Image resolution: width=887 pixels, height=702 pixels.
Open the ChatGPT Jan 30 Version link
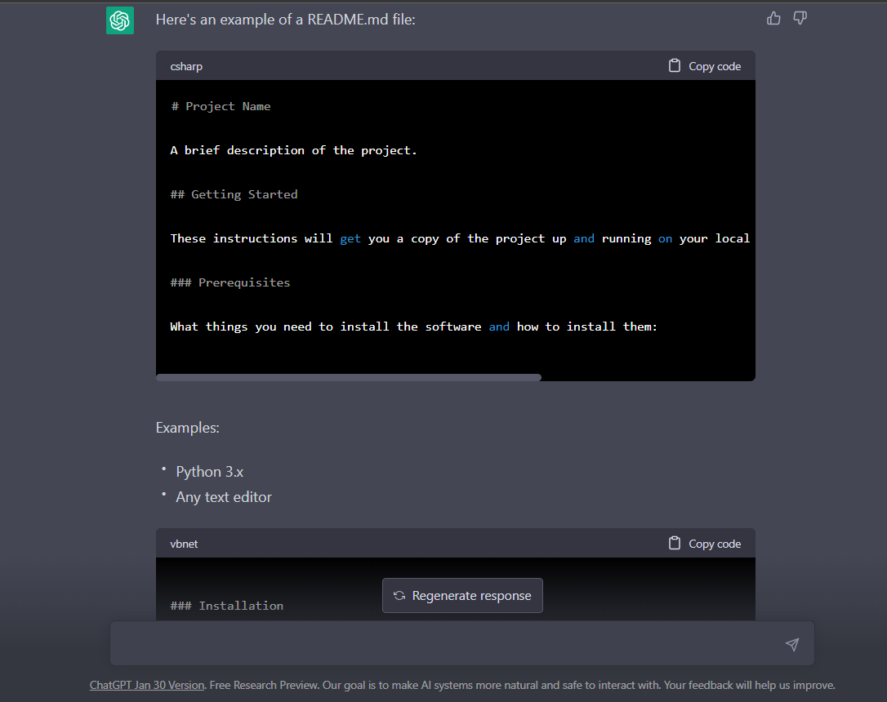tap(146, 685)
